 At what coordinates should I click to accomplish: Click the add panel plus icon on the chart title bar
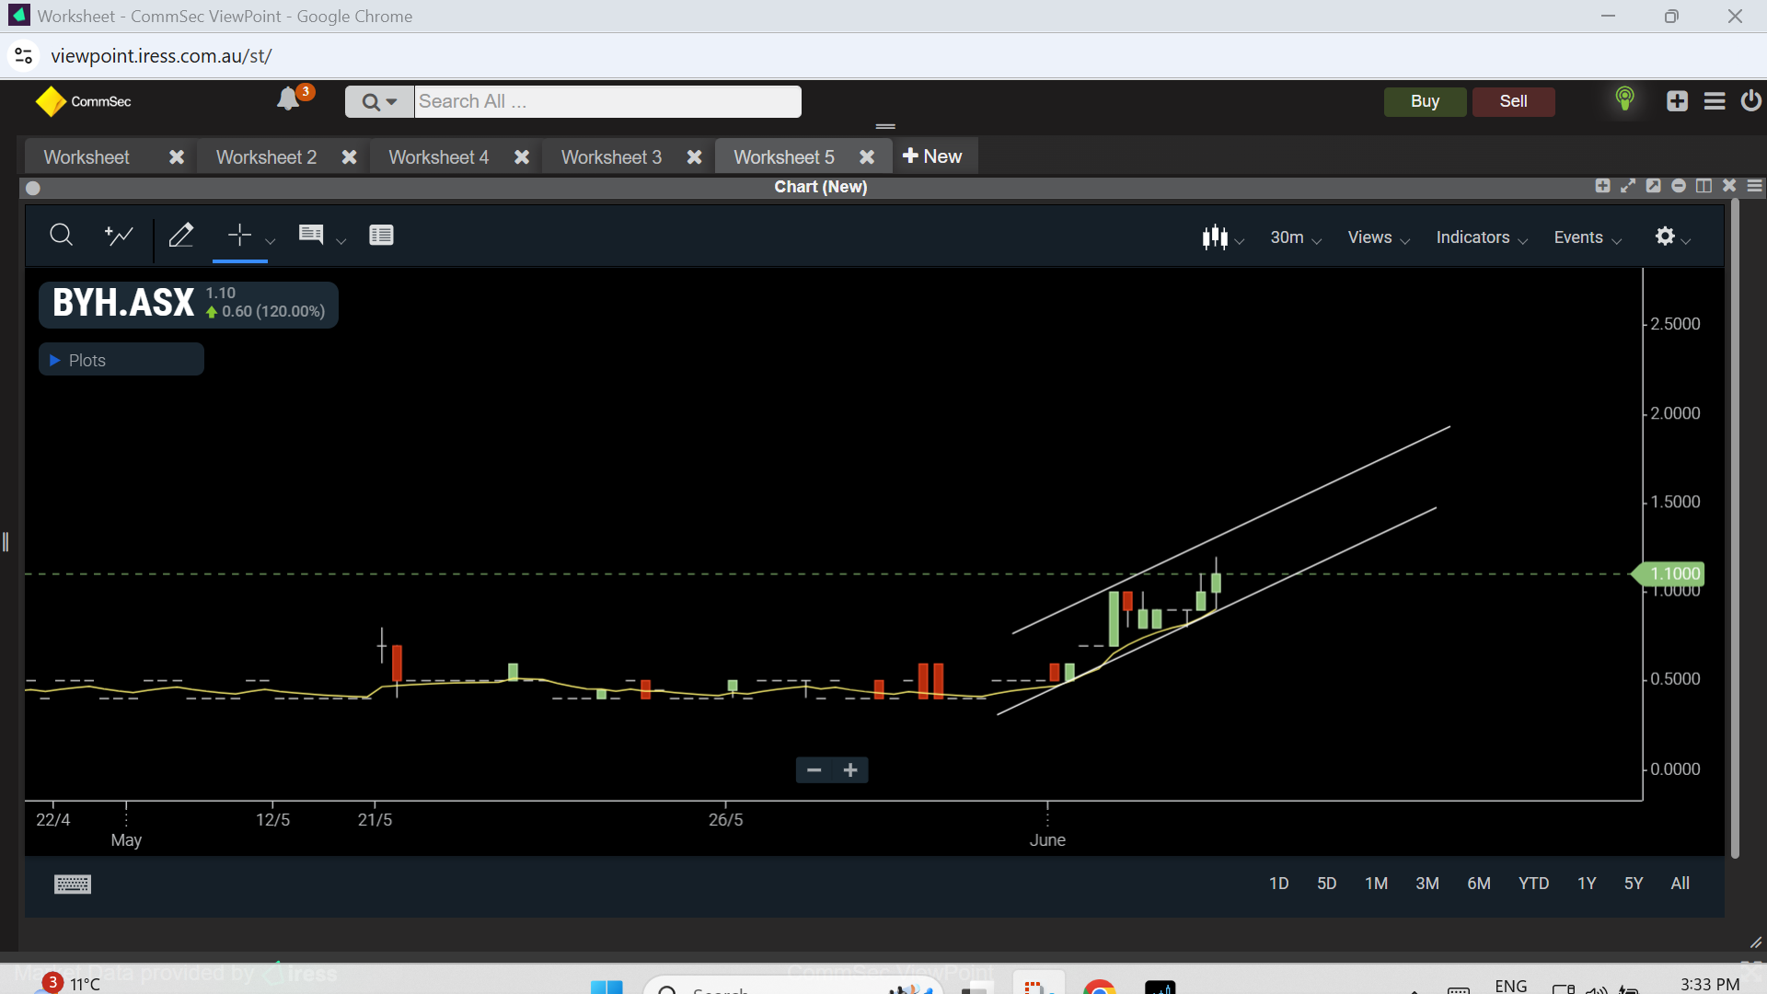[1602, 186]
